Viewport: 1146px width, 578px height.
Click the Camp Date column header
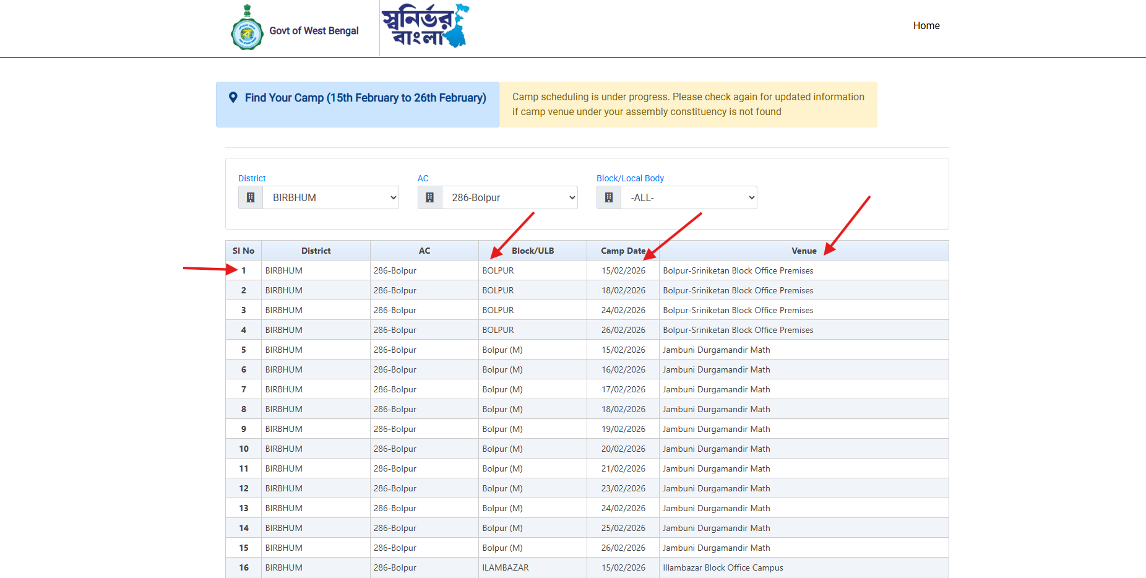[x=623, y=251]
